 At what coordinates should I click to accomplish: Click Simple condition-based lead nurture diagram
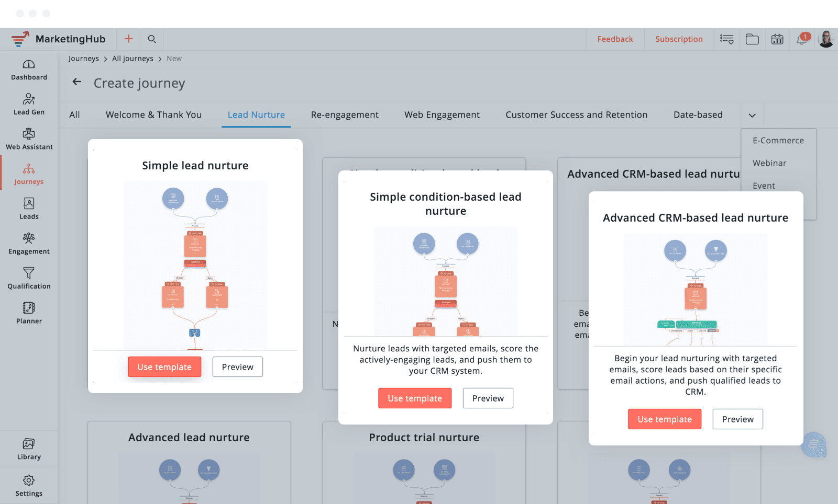click(x=446, y=281)
